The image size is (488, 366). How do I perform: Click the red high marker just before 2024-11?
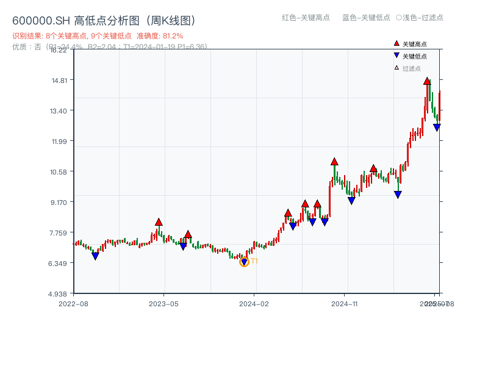334,162
